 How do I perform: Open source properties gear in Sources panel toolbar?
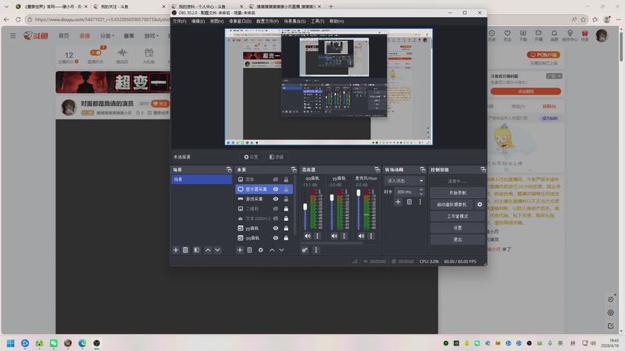(261, 250)
